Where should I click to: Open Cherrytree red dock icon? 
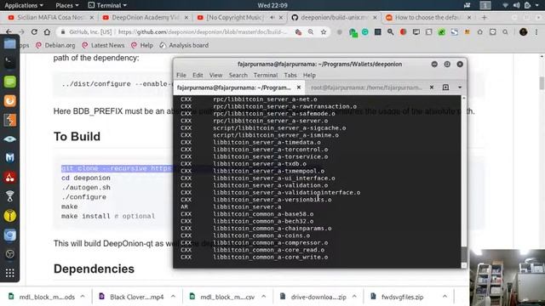click(9, 178)
